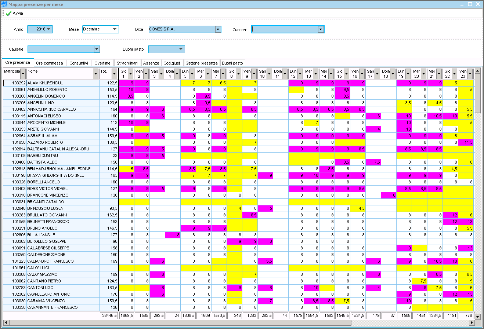Select the Assenze tab
Image resolution: width=484 pixels, height=329 pixels.
(151, 63)
